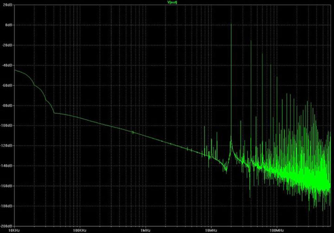Screen dimensions: 334x233
Task: Click the -80dB axis tick label
Action: (7, 106)
